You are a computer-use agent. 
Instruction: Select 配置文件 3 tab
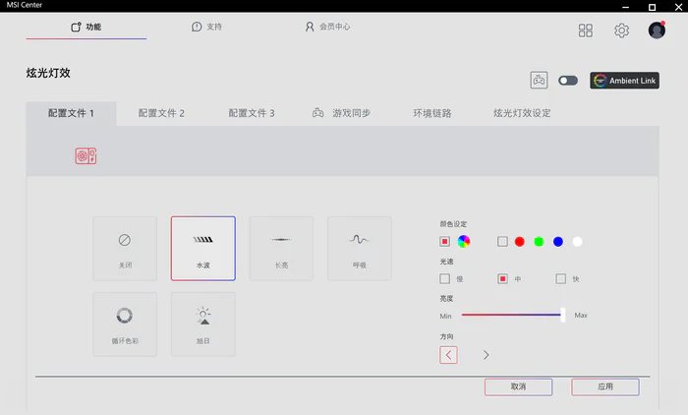(252, 113)
